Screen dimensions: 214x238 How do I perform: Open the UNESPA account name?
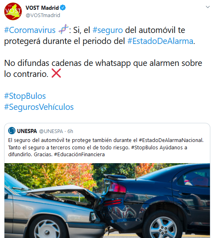point(27,131)
